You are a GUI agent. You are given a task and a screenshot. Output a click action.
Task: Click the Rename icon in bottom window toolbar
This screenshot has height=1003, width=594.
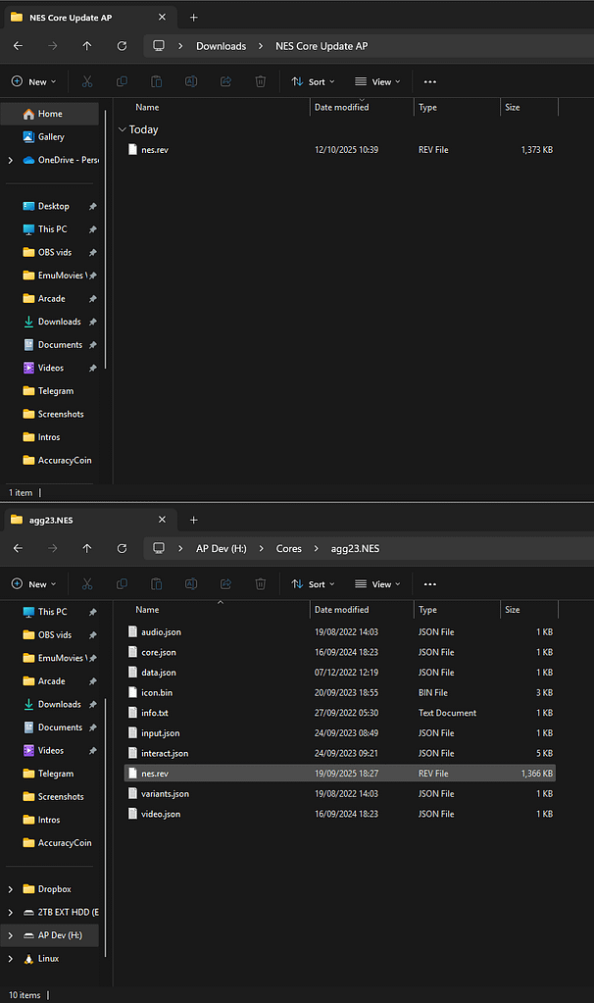[x=191, y=584]
